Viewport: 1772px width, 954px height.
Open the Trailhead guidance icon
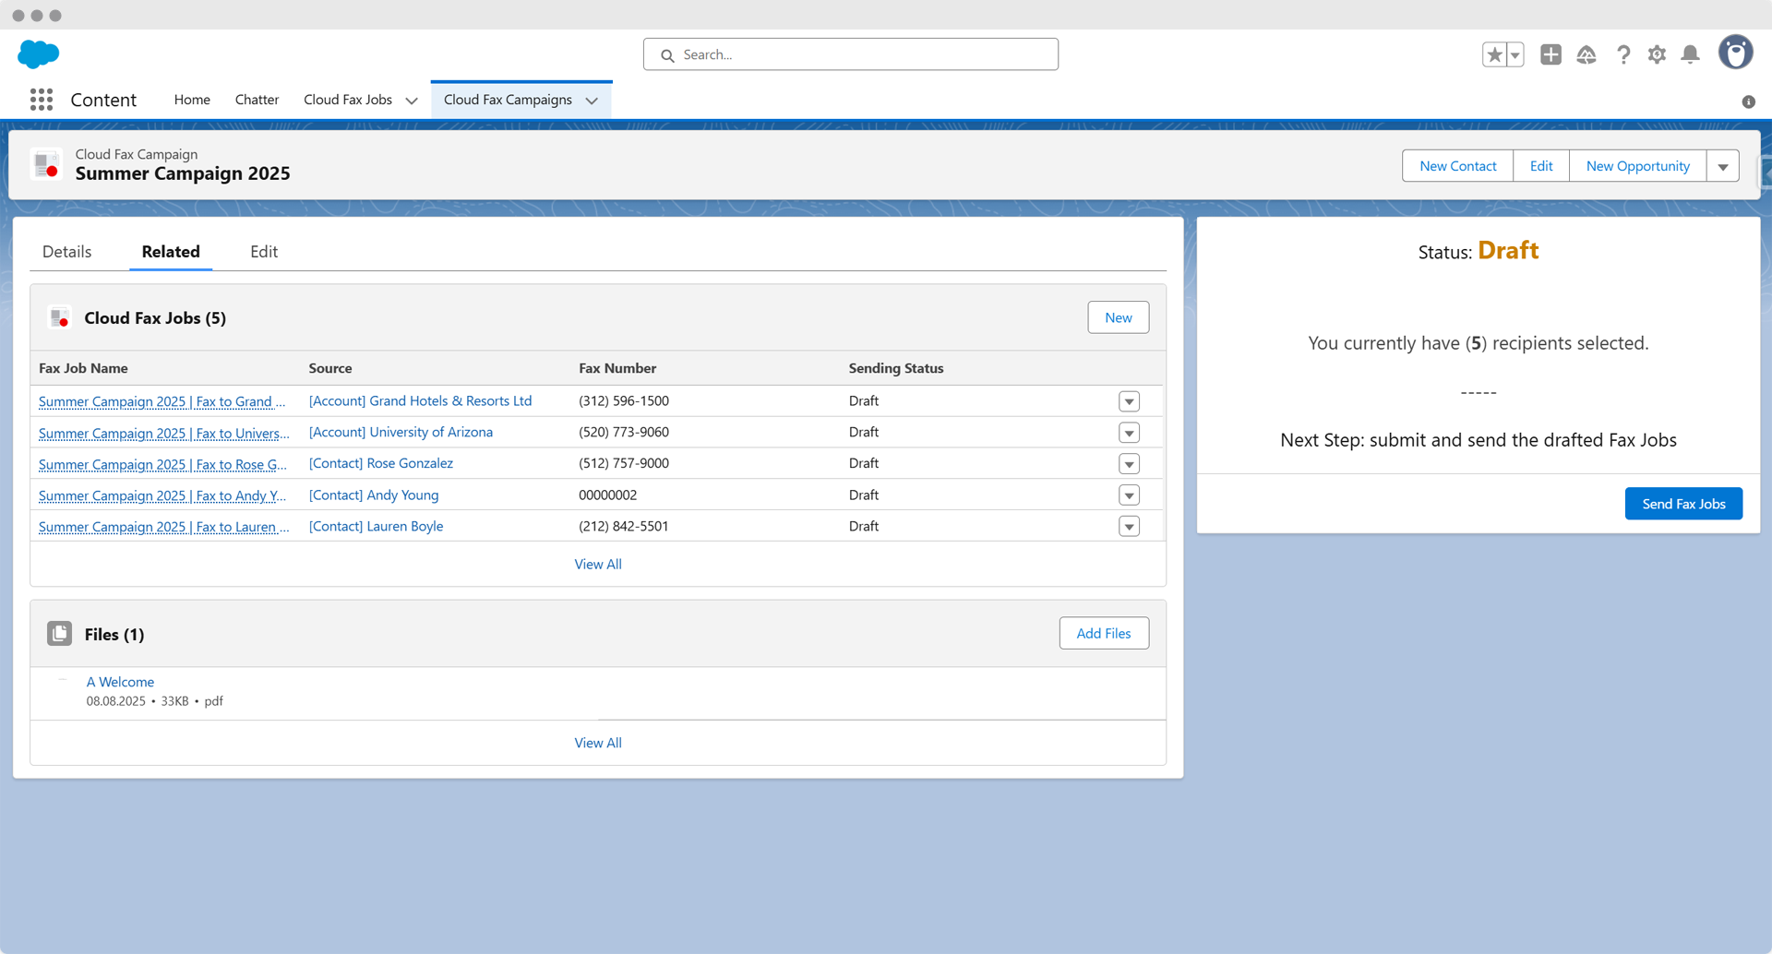(1586, 55)
